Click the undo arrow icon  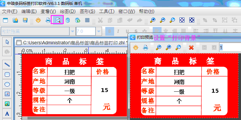pos(130,20)
